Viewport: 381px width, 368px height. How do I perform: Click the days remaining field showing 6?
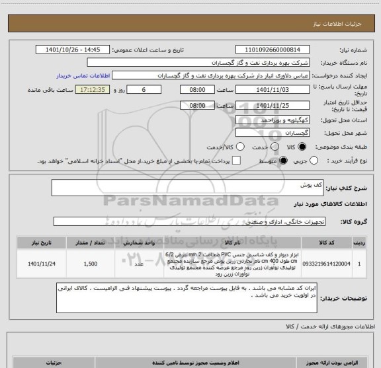144,90
